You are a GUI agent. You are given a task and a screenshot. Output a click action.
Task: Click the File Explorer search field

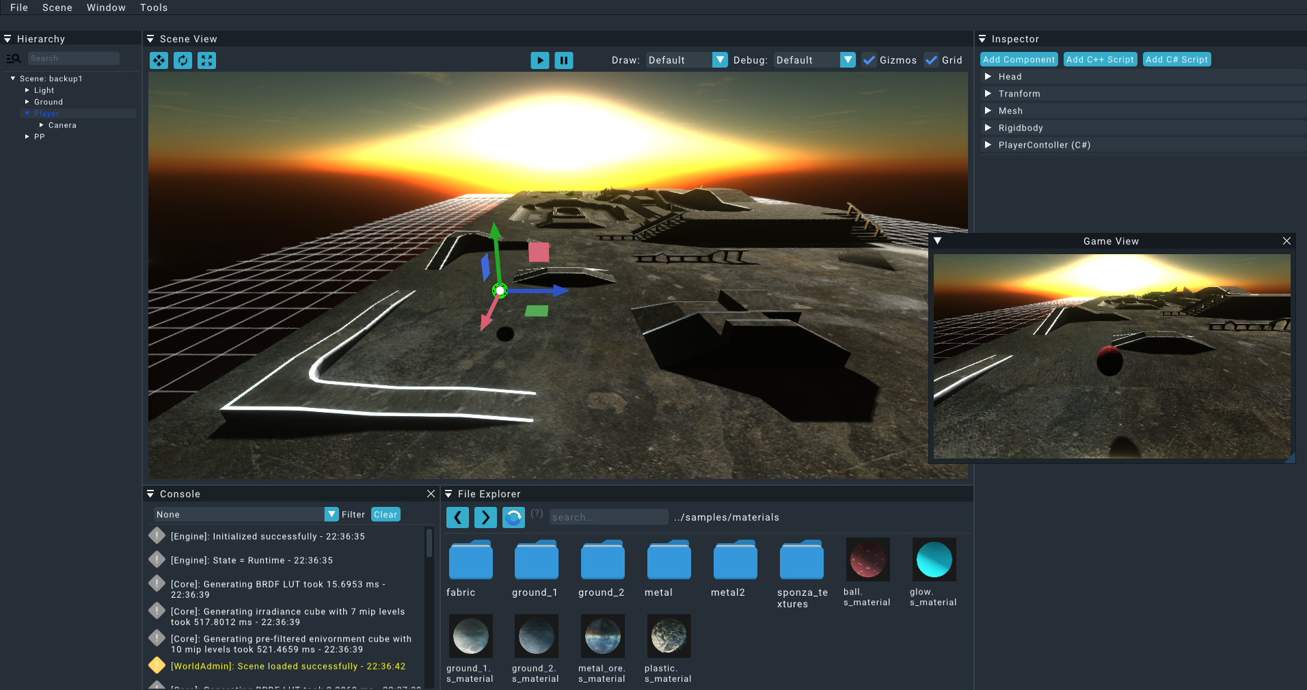(608, 517)
